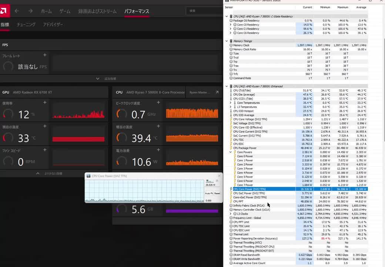Click the Memory Clock Ratio circle icon
385x267 pixels.
[231, 49]
